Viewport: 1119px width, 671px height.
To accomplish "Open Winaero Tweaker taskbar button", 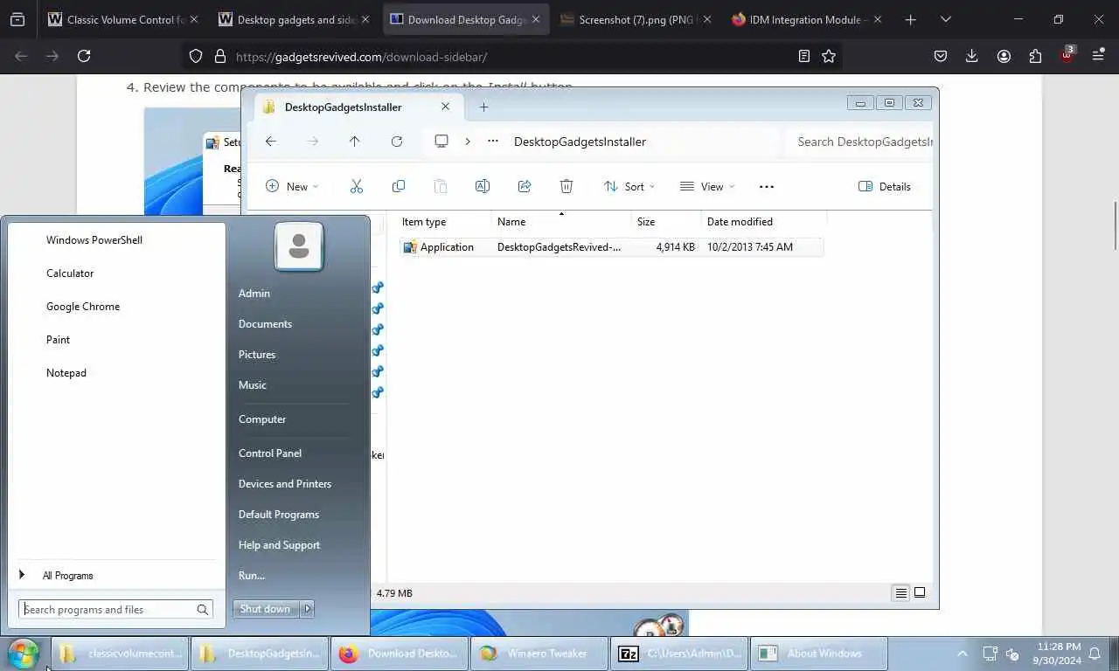I will click(x=539, y=654).
